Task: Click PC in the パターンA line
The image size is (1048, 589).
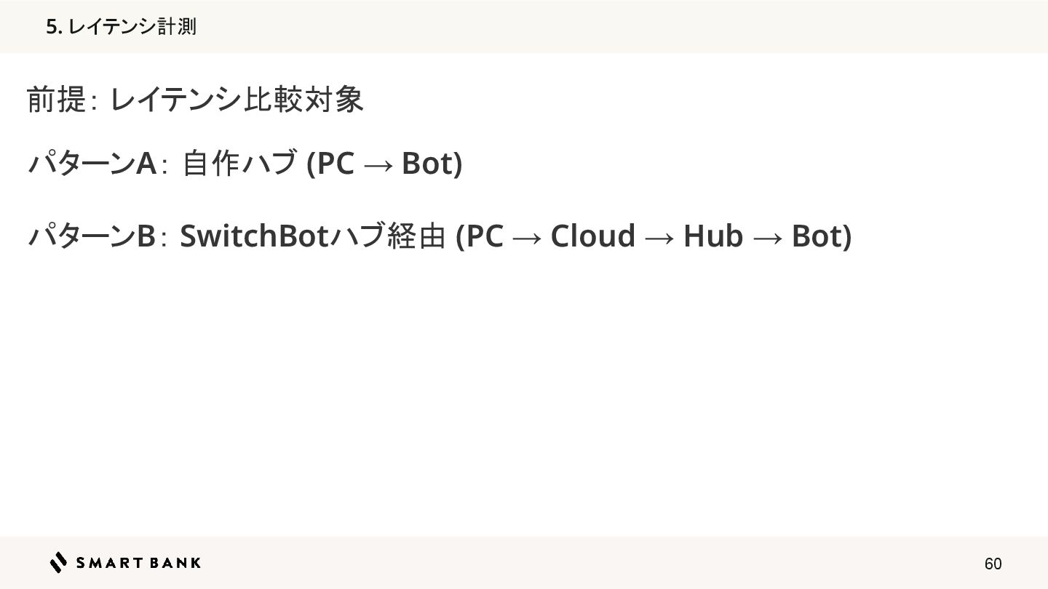Action: tap(336, 164)
